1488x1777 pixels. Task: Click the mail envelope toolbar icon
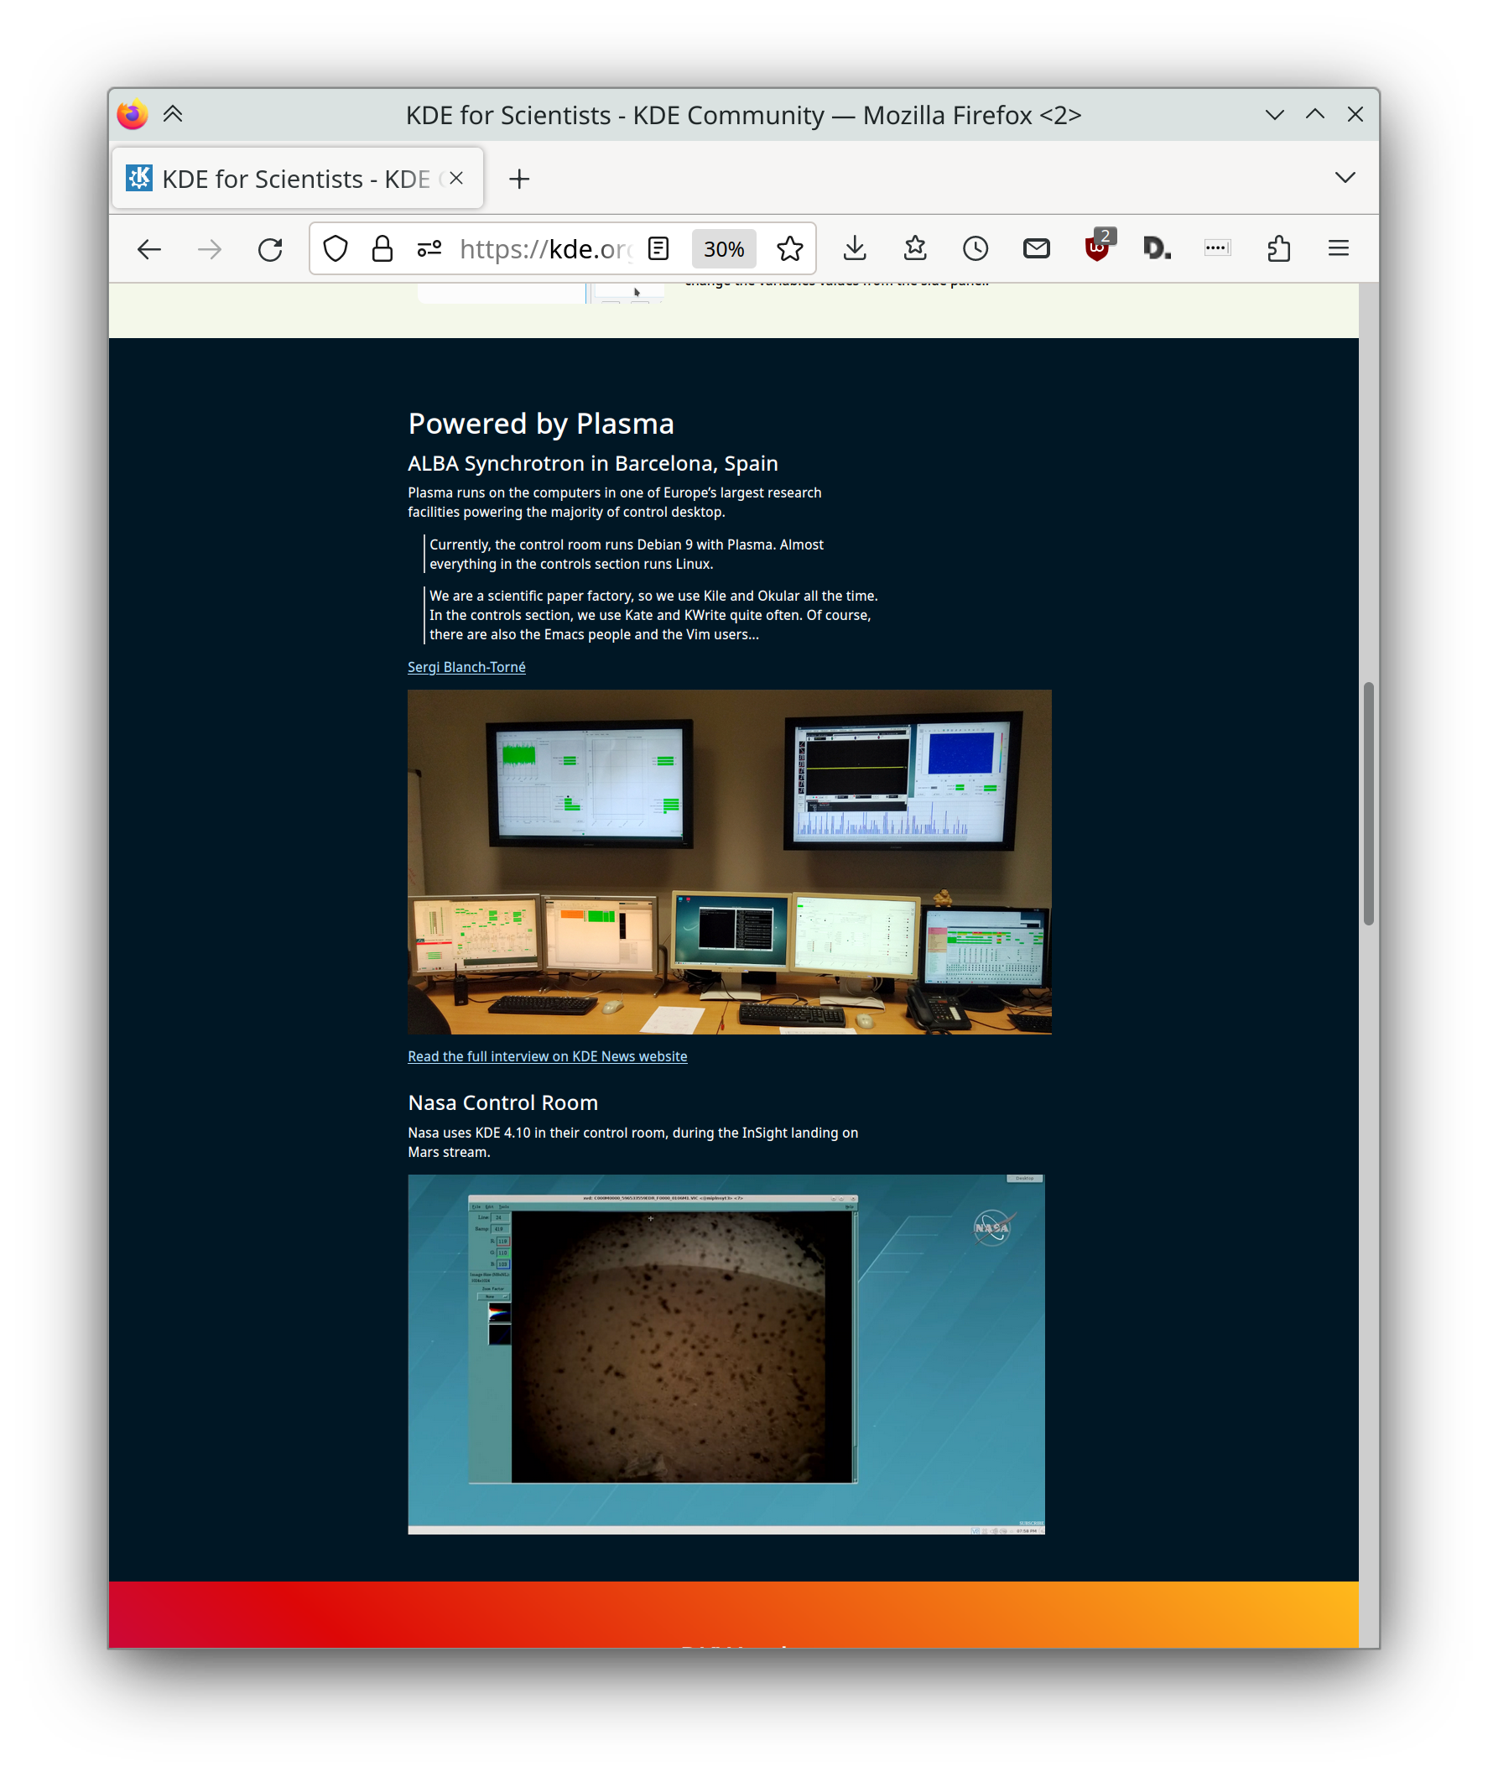click(x=1036, y=249)
